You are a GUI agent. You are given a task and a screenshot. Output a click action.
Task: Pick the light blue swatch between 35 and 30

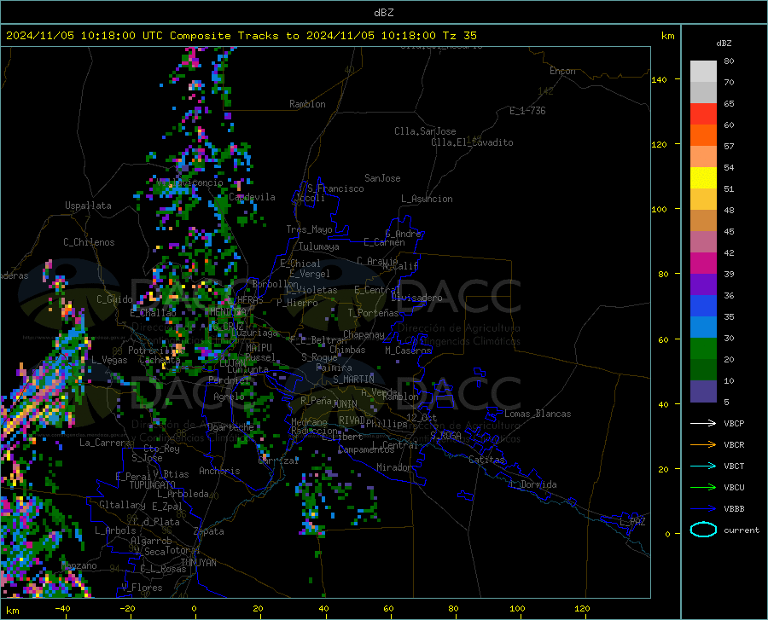[x=703, y=327]
